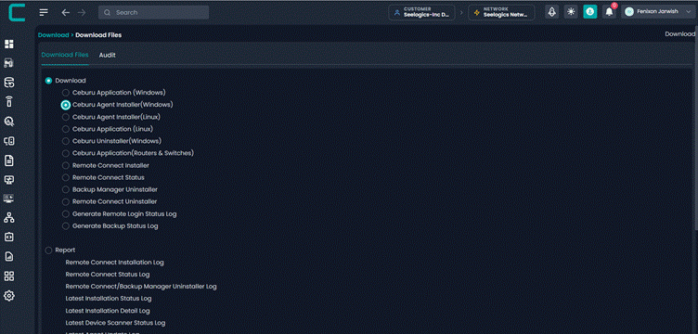Open the Network selector dropdown

(501, 12)
